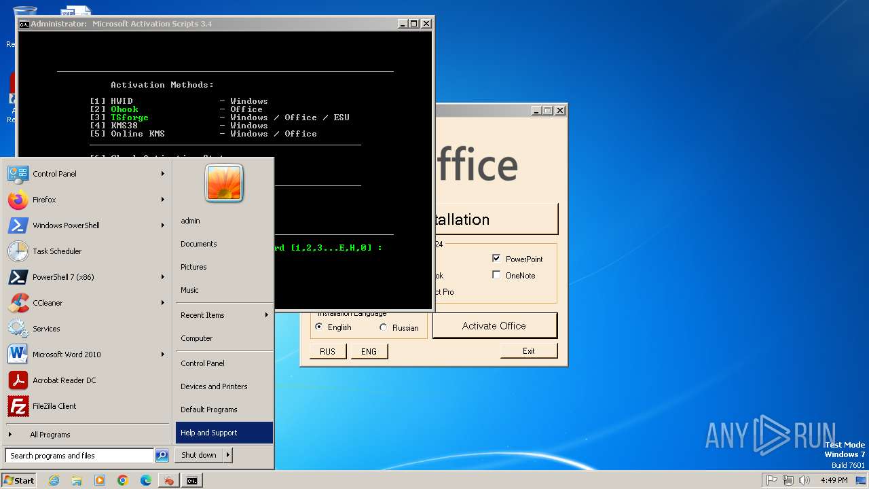Image resolution: width=869 pixels, height=489 pixels.
Task: Switch to the command prompt taskbar button
Action: click(192, 480)
